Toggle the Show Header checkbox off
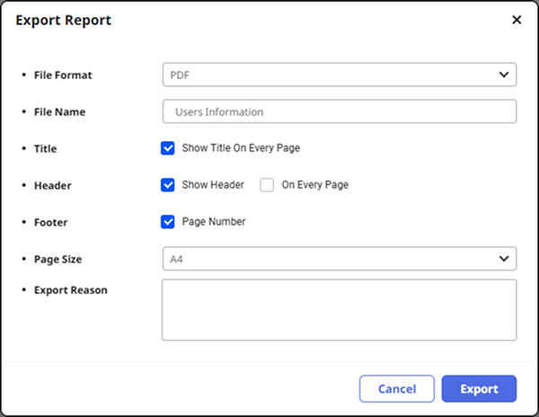The image size is (539, 417). (x=168, y=185)
